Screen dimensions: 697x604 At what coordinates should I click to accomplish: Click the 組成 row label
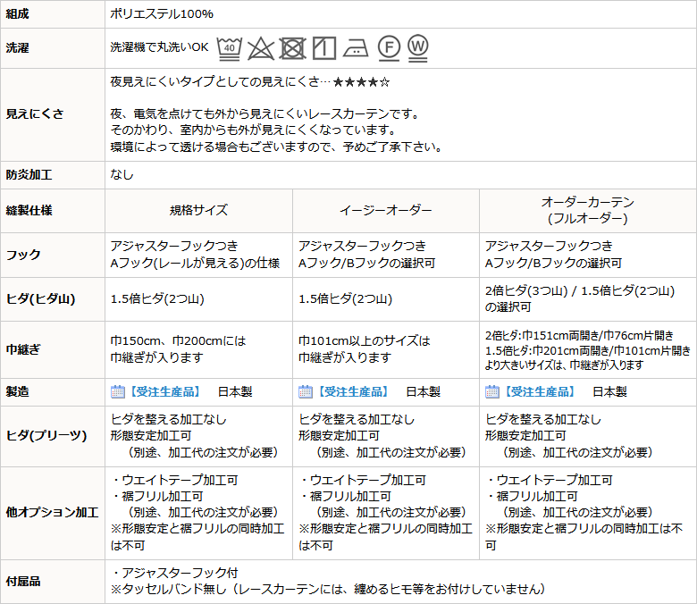[x=17, y=14]
